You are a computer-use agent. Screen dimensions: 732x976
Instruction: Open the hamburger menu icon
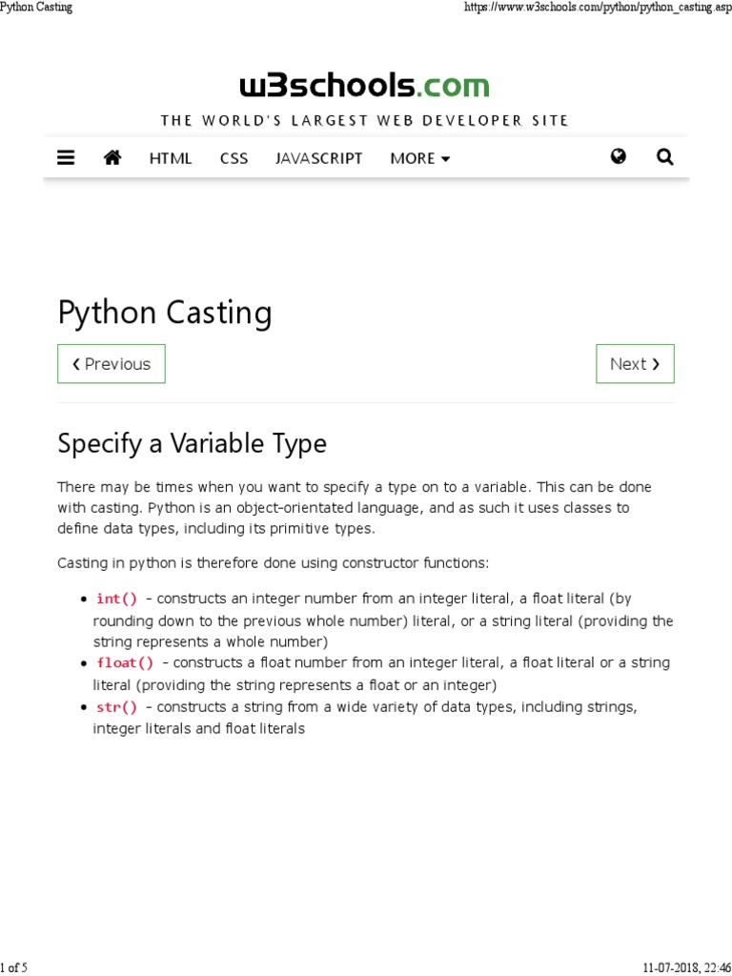[x=66, y=158]
